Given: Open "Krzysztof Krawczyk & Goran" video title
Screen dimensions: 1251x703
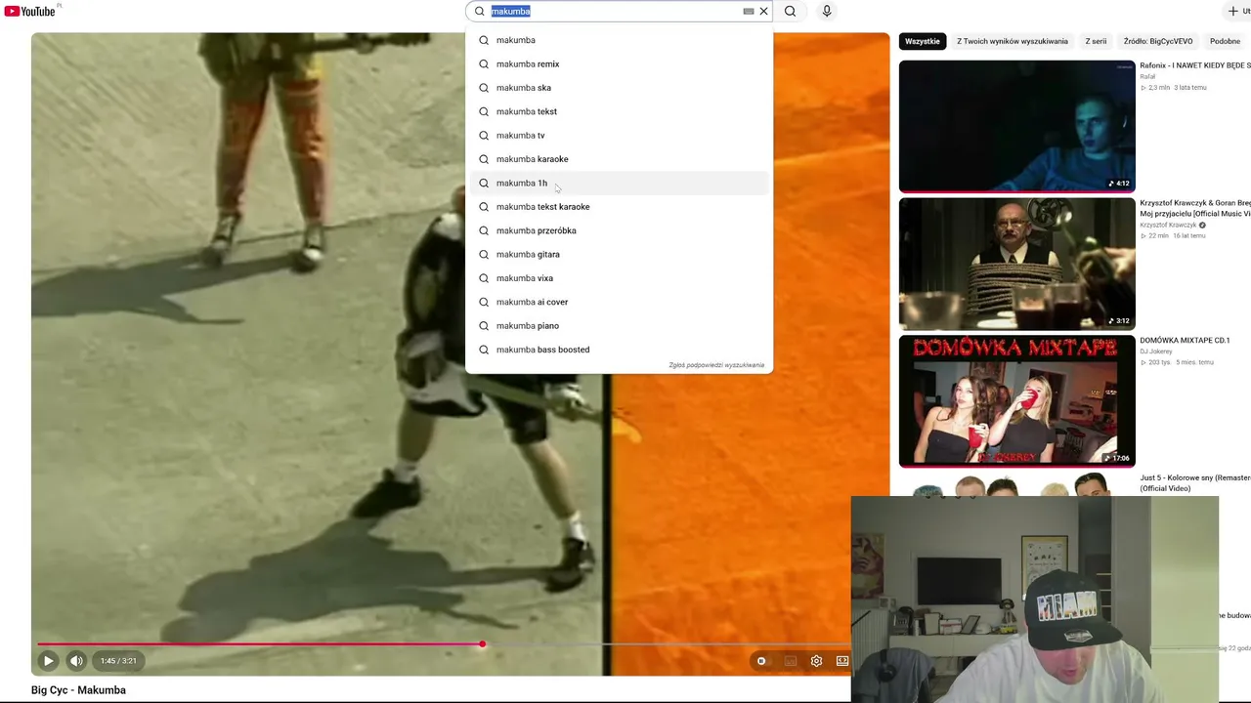Looking at the screenshot, I should tap(1195, 208).
